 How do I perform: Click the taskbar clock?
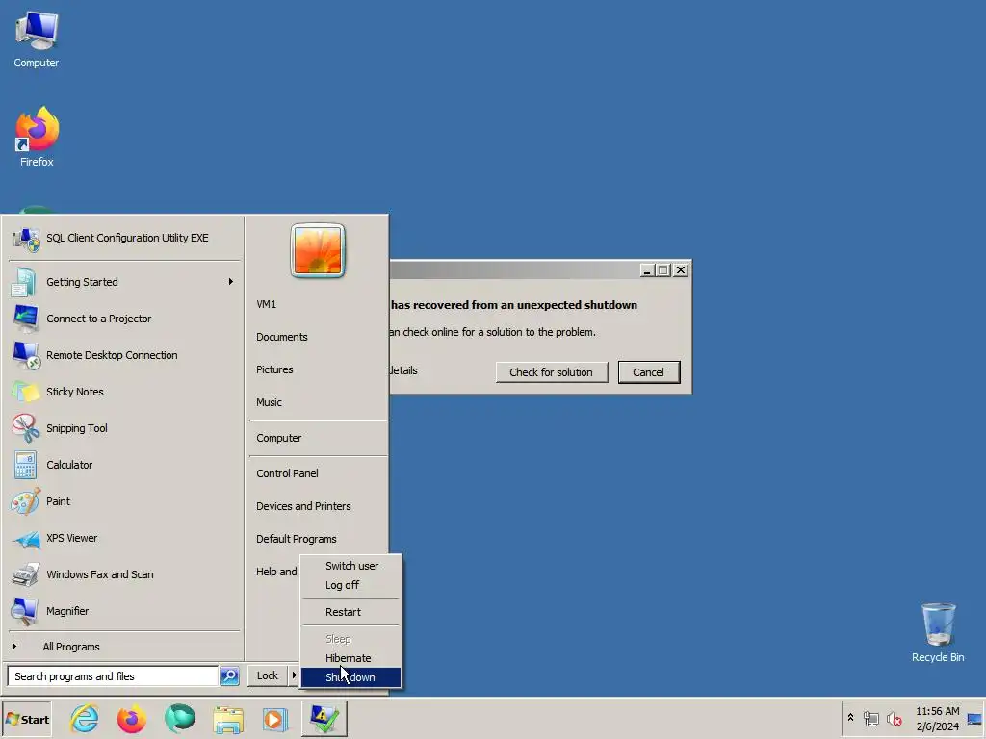[937, 718]
